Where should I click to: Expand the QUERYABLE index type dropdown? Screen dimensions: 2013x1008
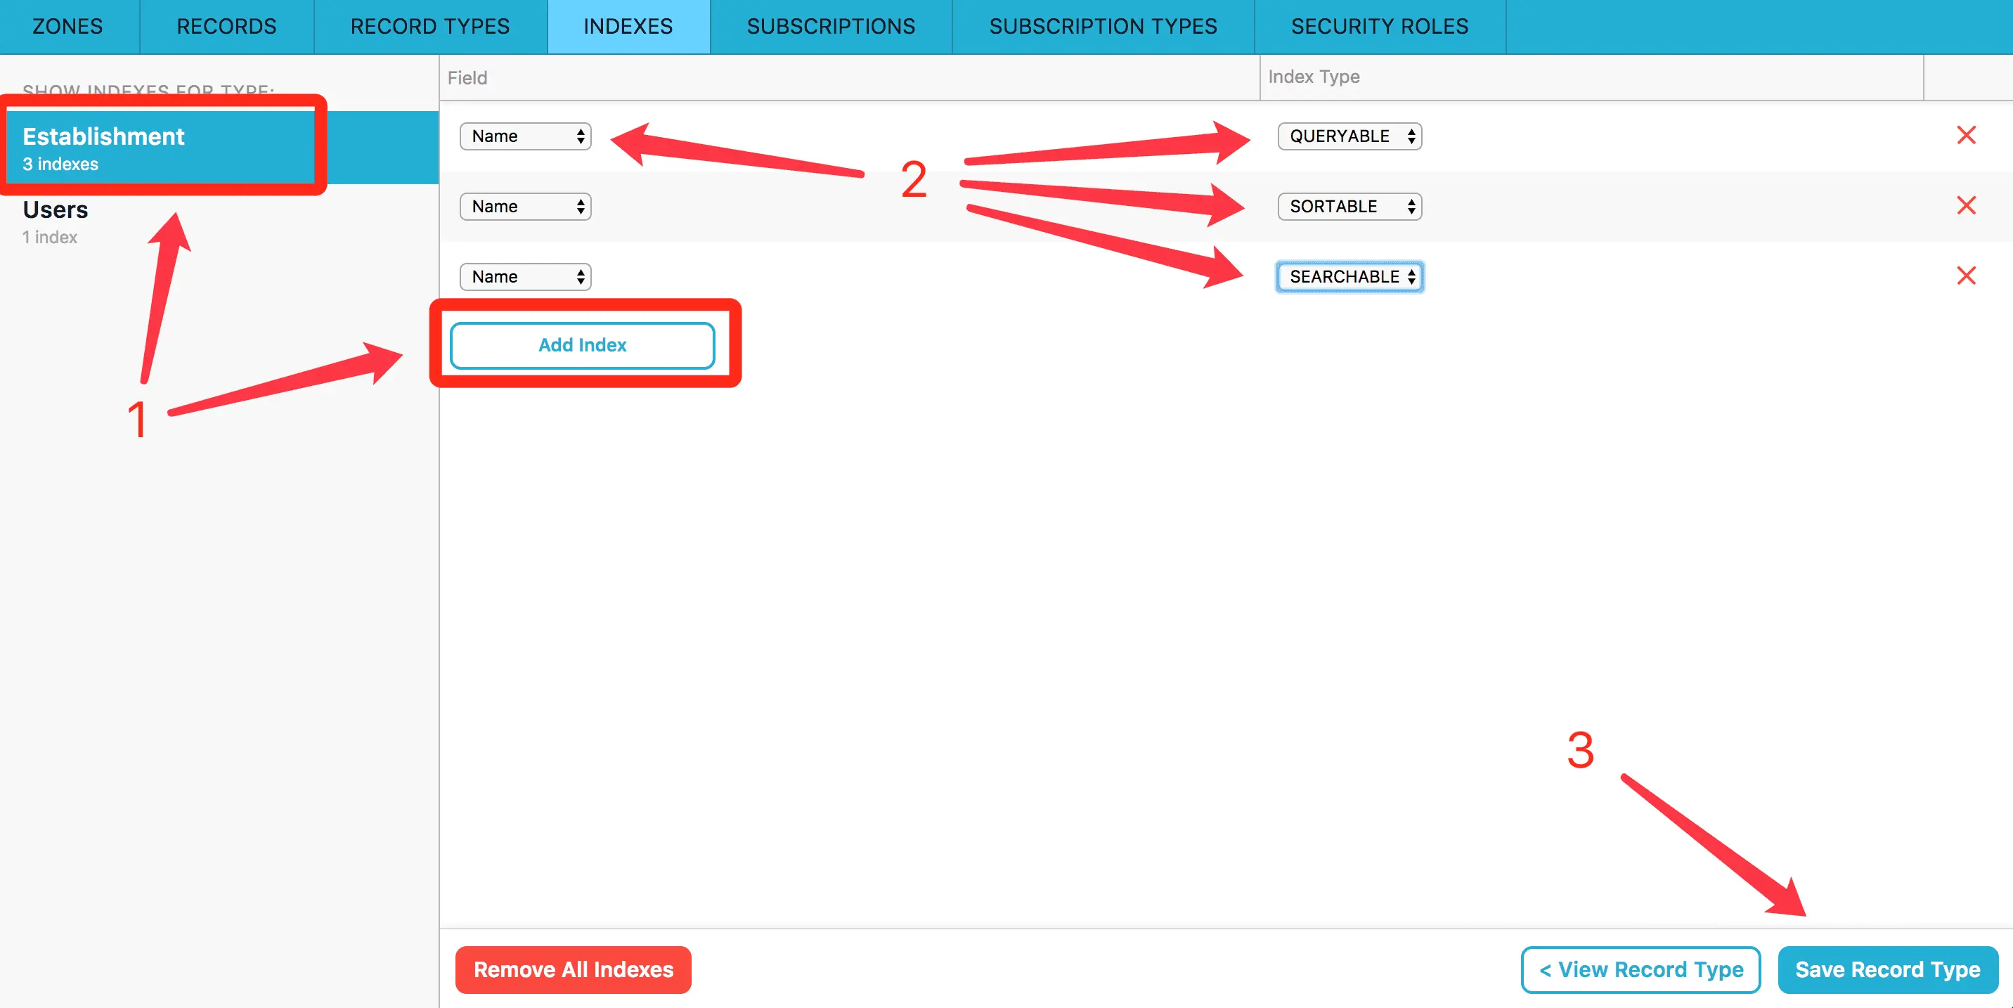1349,136
